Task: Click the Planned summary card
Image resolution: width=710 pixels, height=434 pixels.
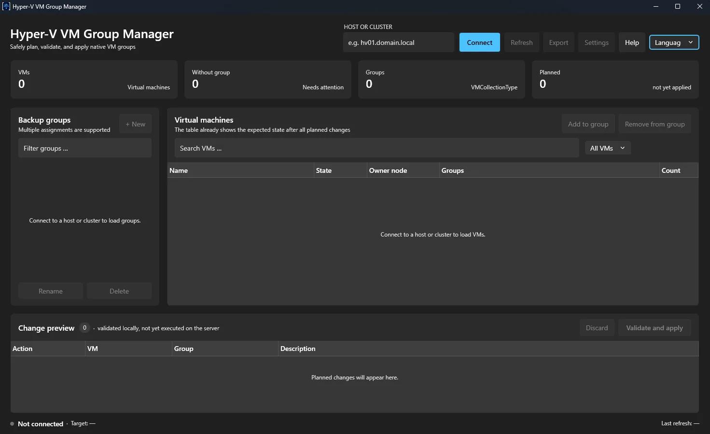Action: point(615,80)
